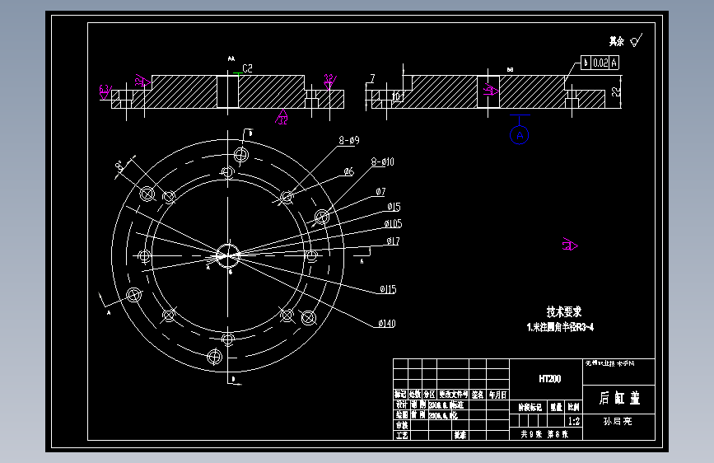
Task: Select the "8-ø9" hole callout label
Action: point(349,140)
